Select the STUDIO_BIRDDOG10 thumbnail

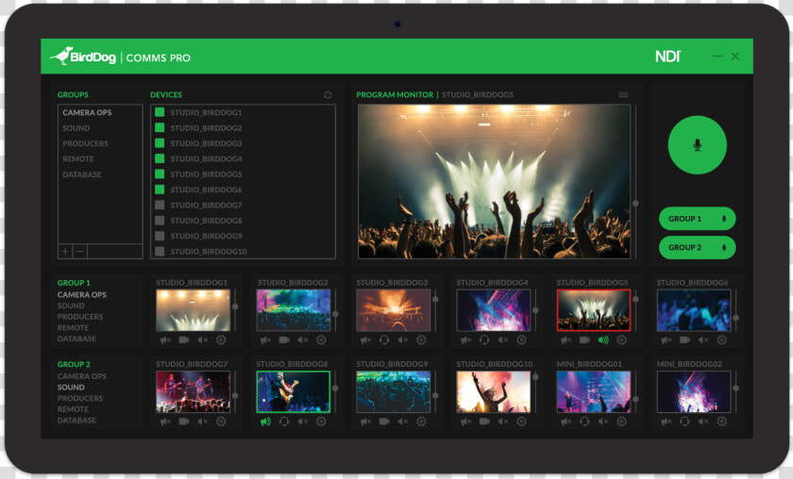point(493,391)
